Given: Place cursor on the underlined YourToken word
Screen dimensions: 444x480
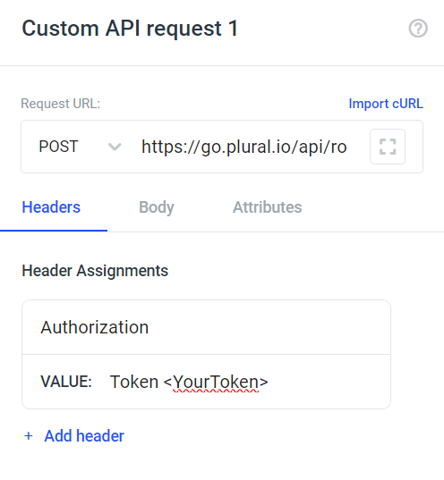Looking at the screenshot, I should (x=216, y=382).
